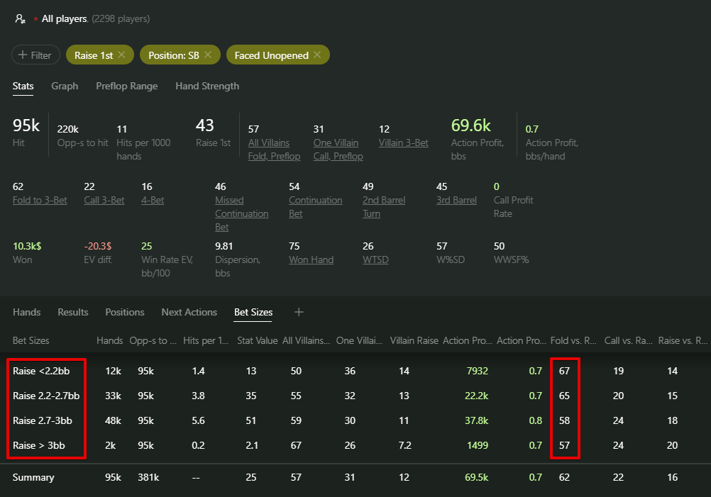Open the Positions sub-tab
Screen dimensions: 711x497
pyautogui.click(x=124, y=312)
